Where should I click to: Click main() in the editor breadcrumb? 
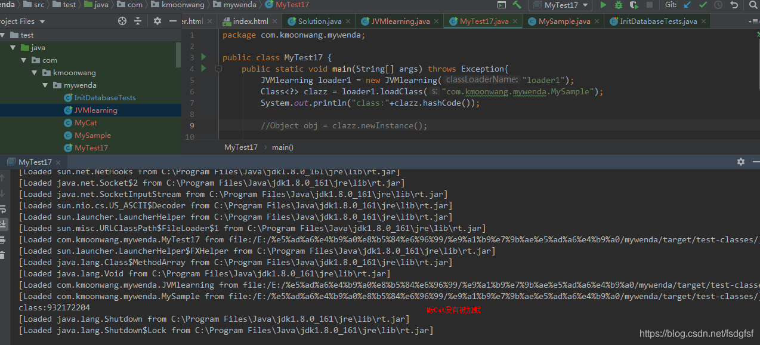pos(283,147)
